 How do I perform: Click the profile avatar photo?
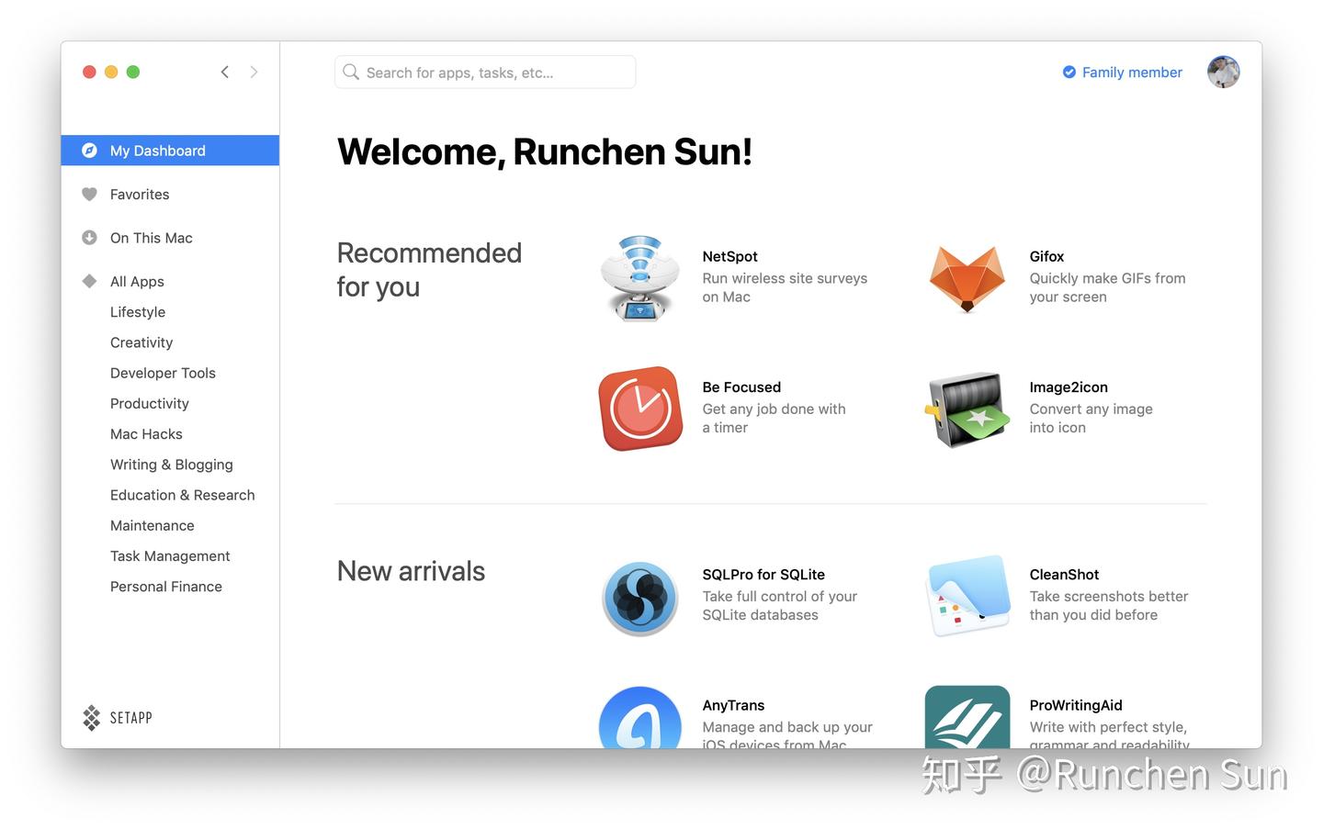click(x=1223, y=72)
